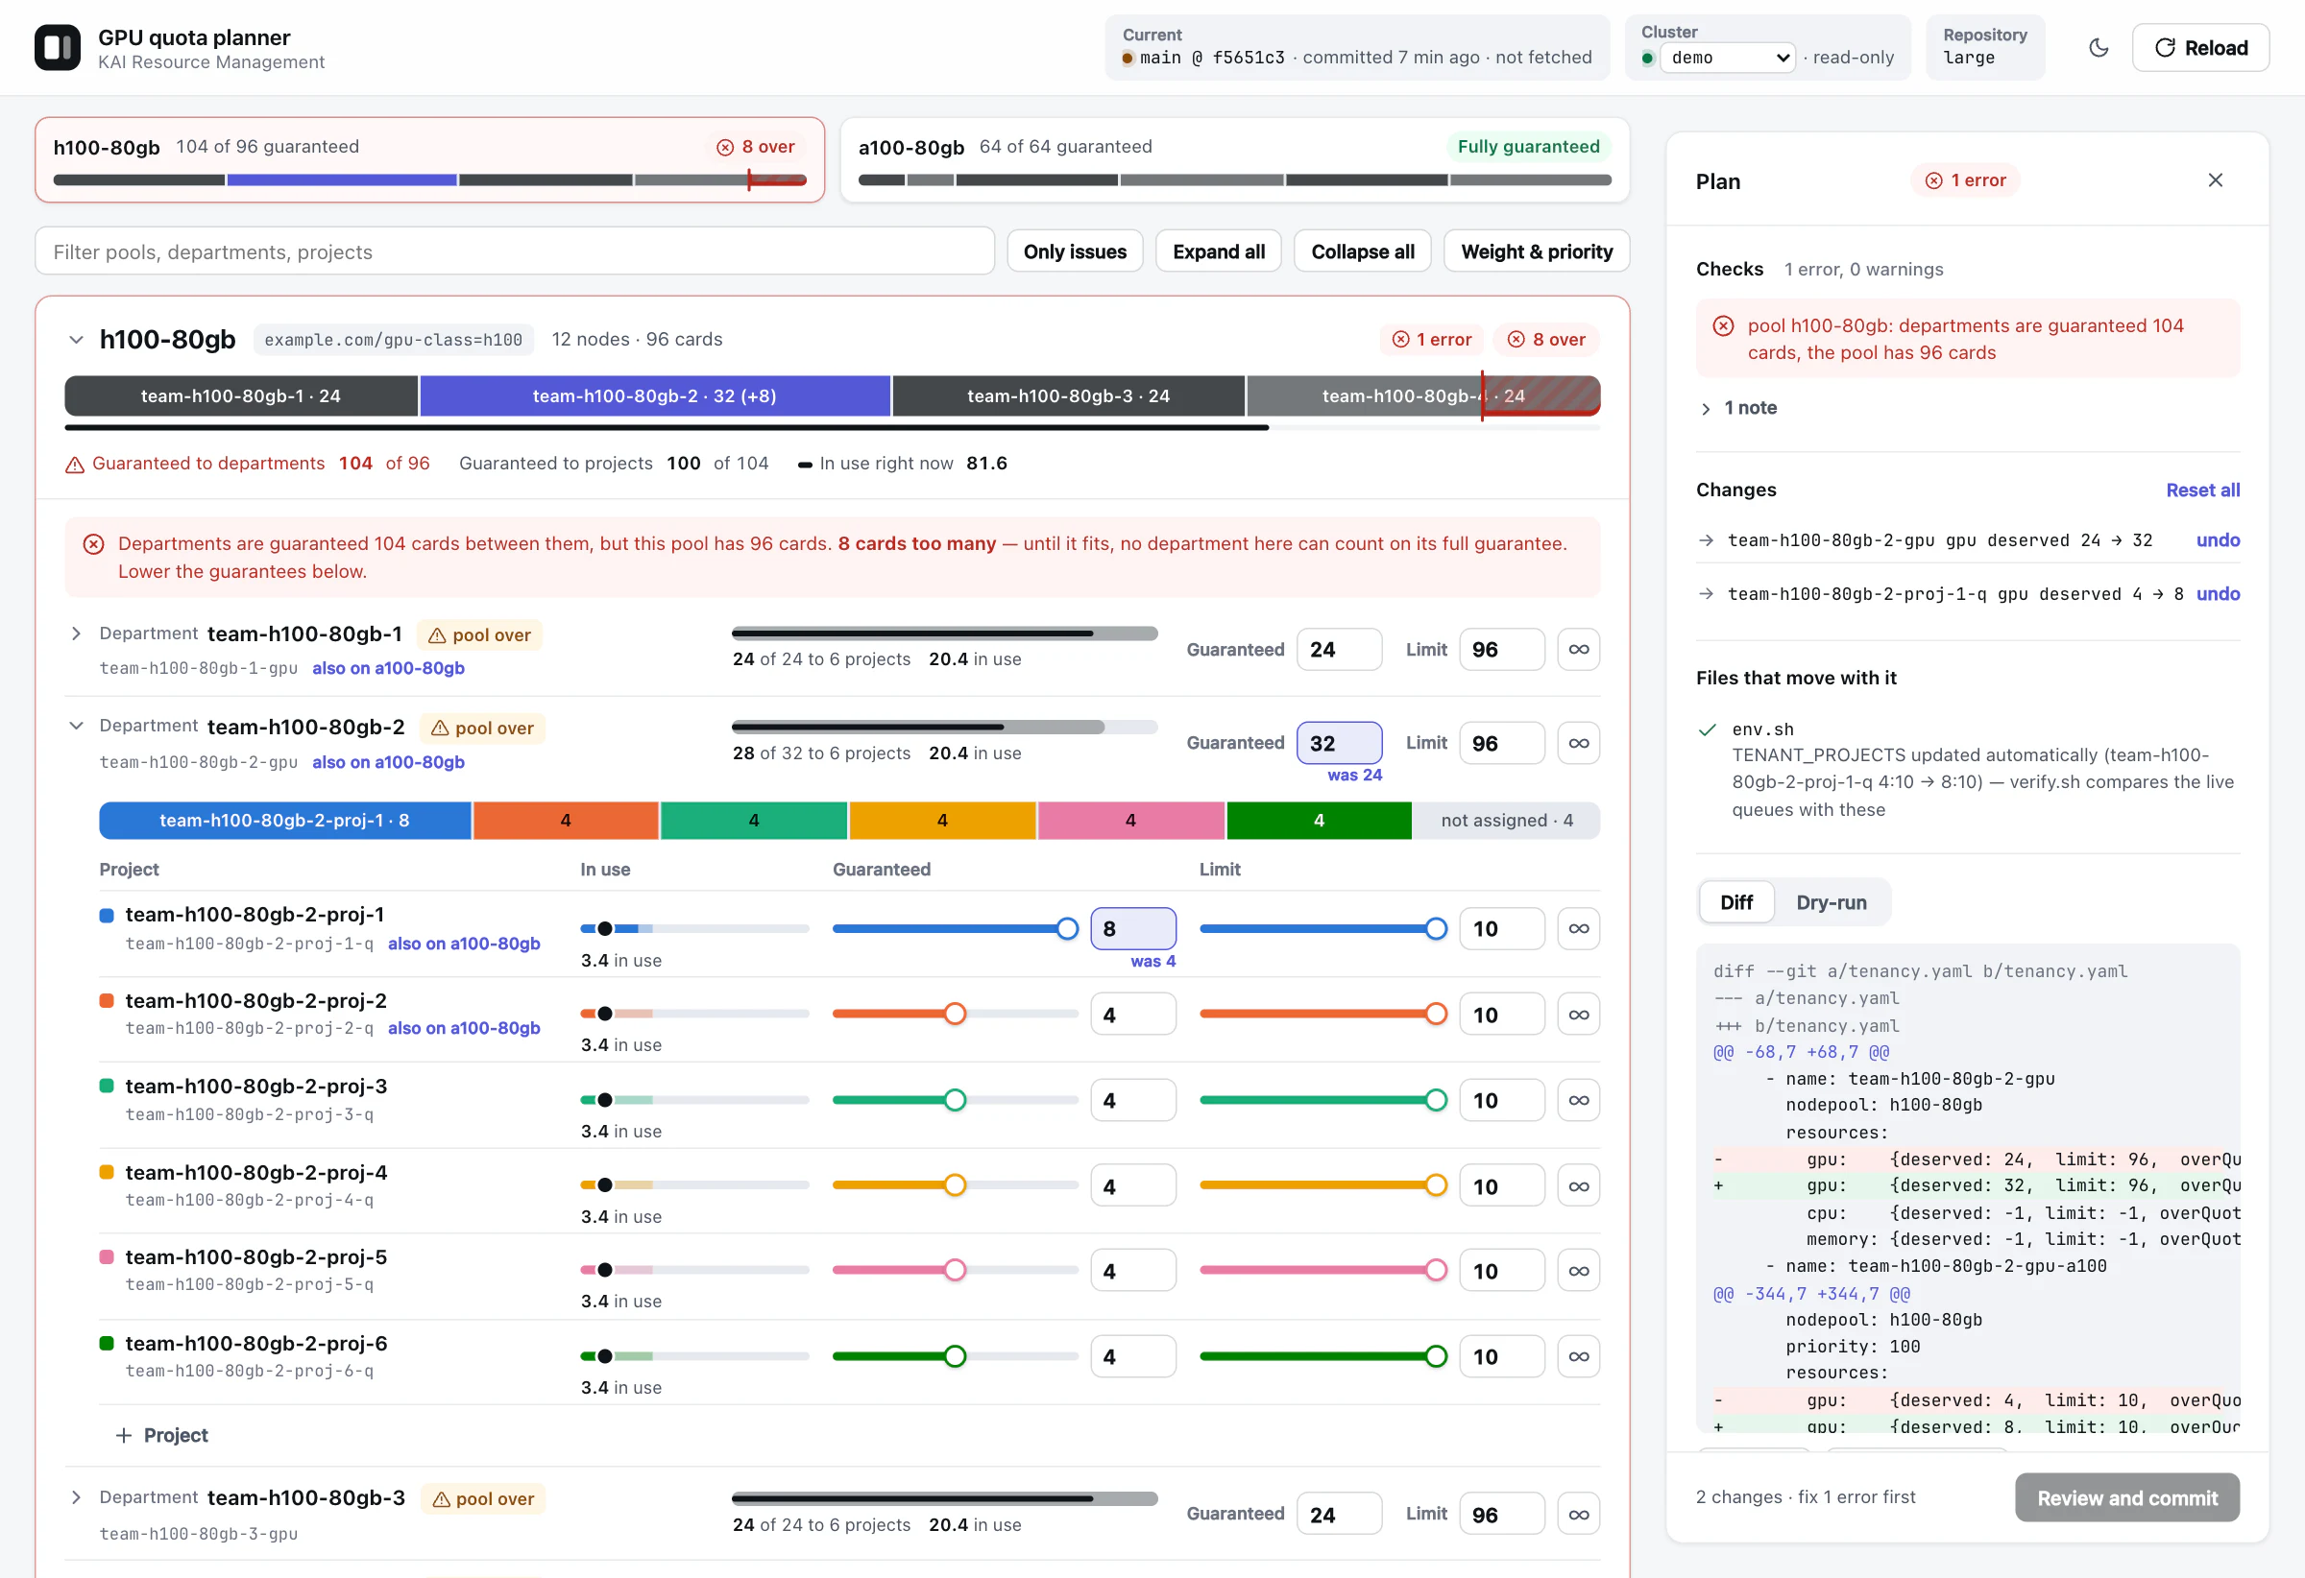
Task: Set unlimited limit for team-h100-80gb-2-proj-3
Action: pos(1578,1100)
